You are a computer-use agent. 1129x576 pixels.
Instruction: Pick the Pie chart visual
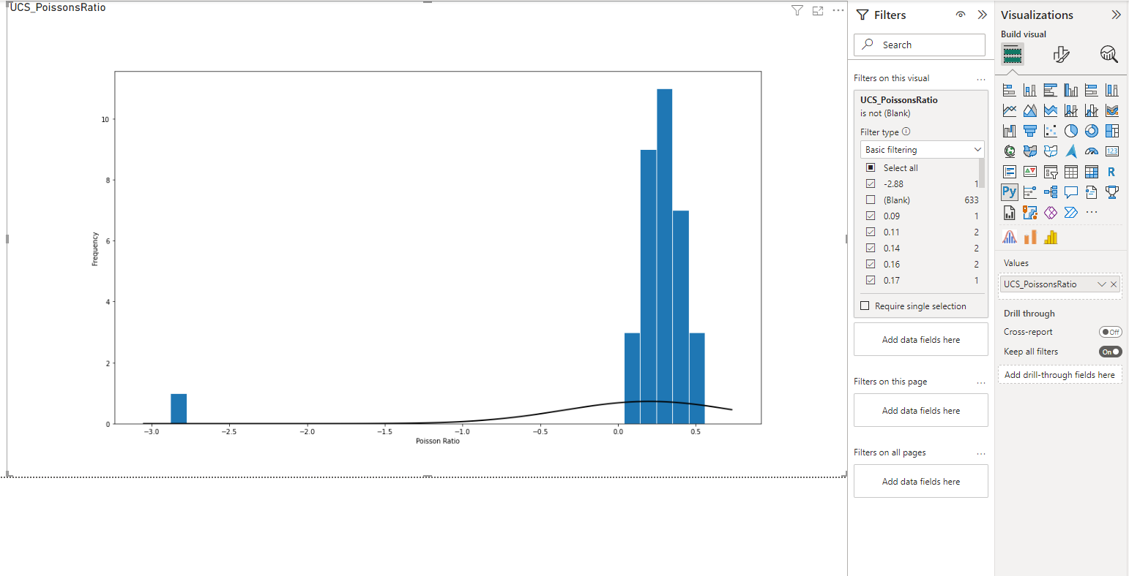[1071, 131]
